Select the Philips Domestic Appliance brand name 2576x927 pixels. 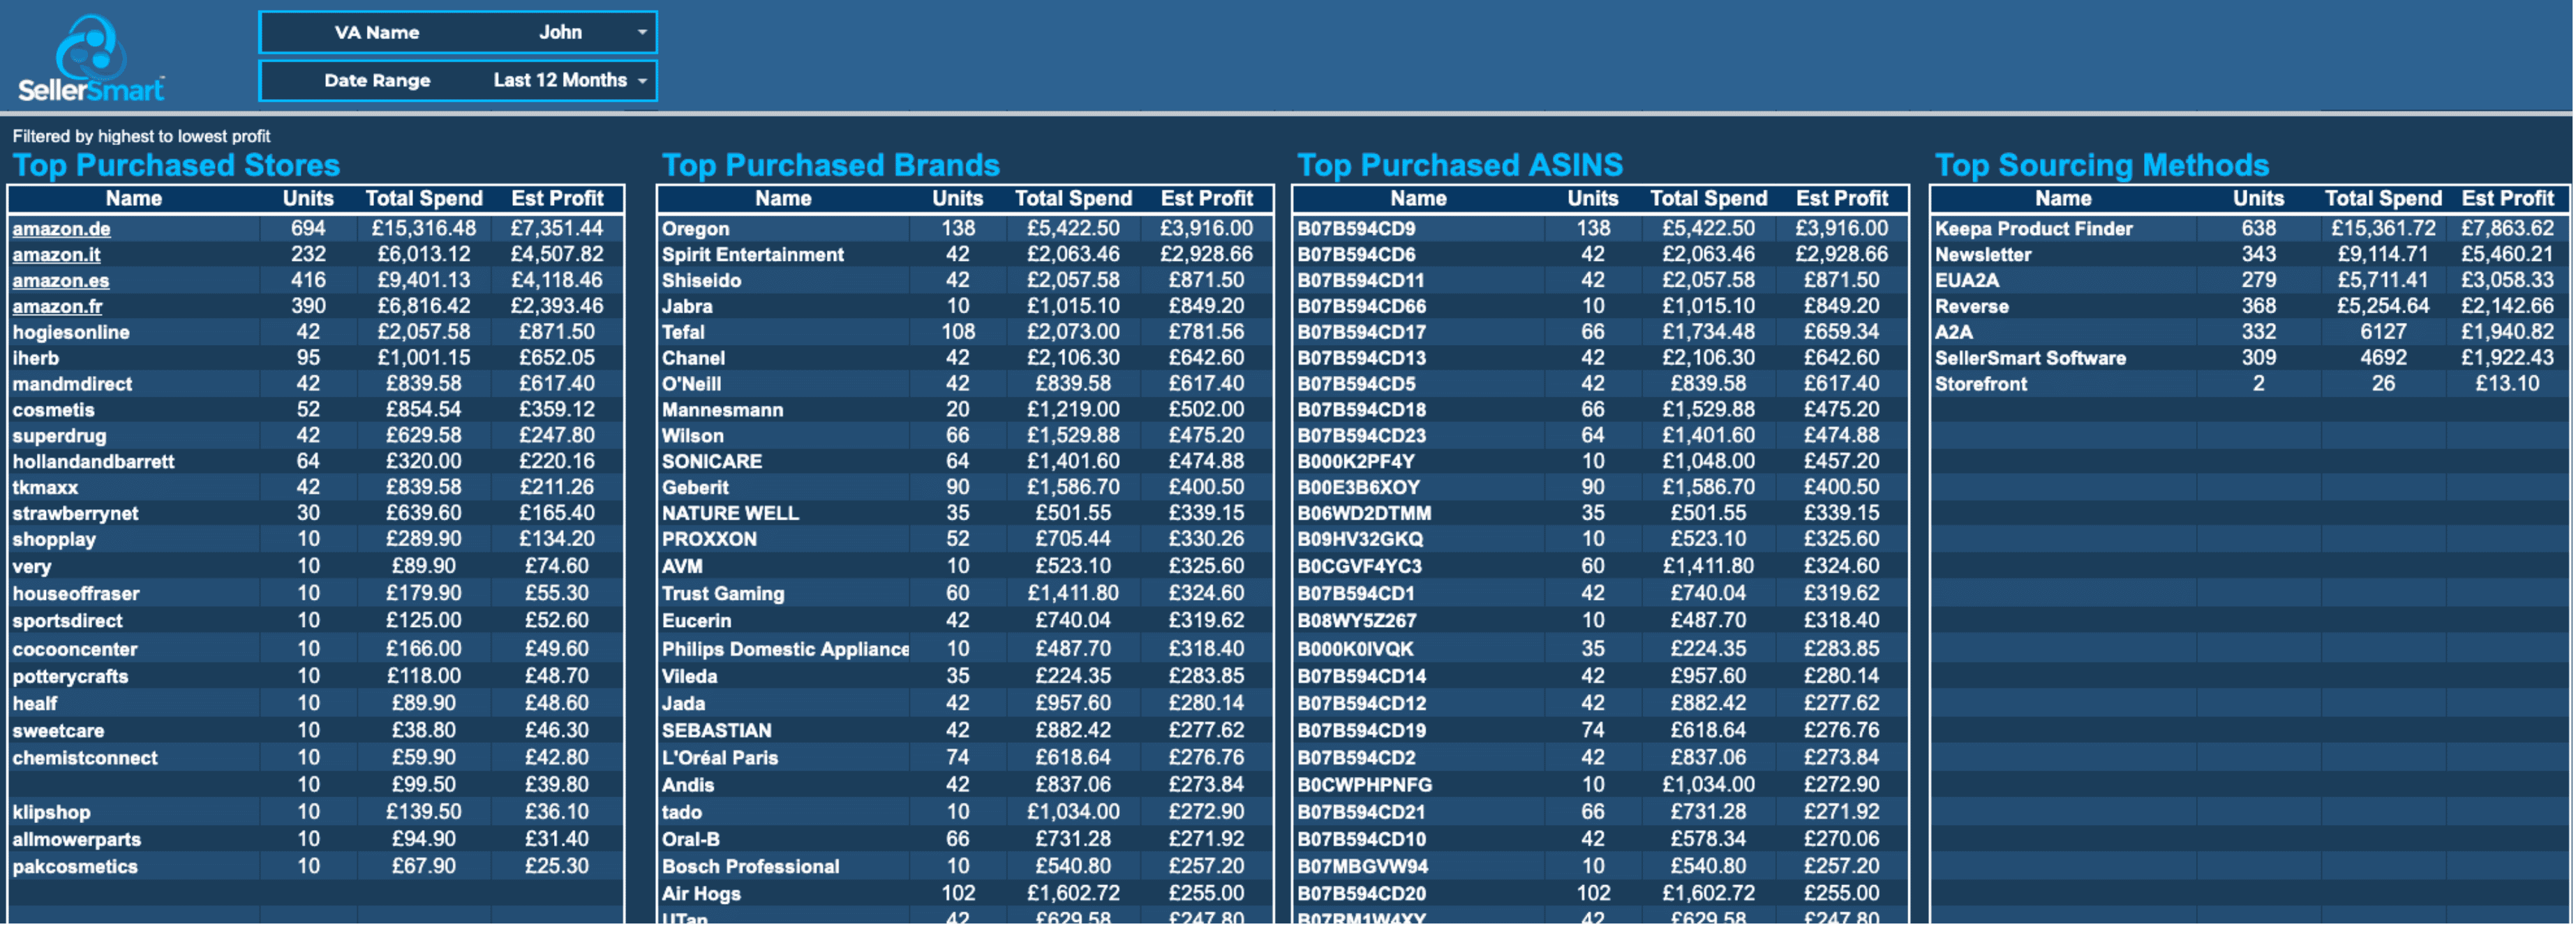(786, 649)
